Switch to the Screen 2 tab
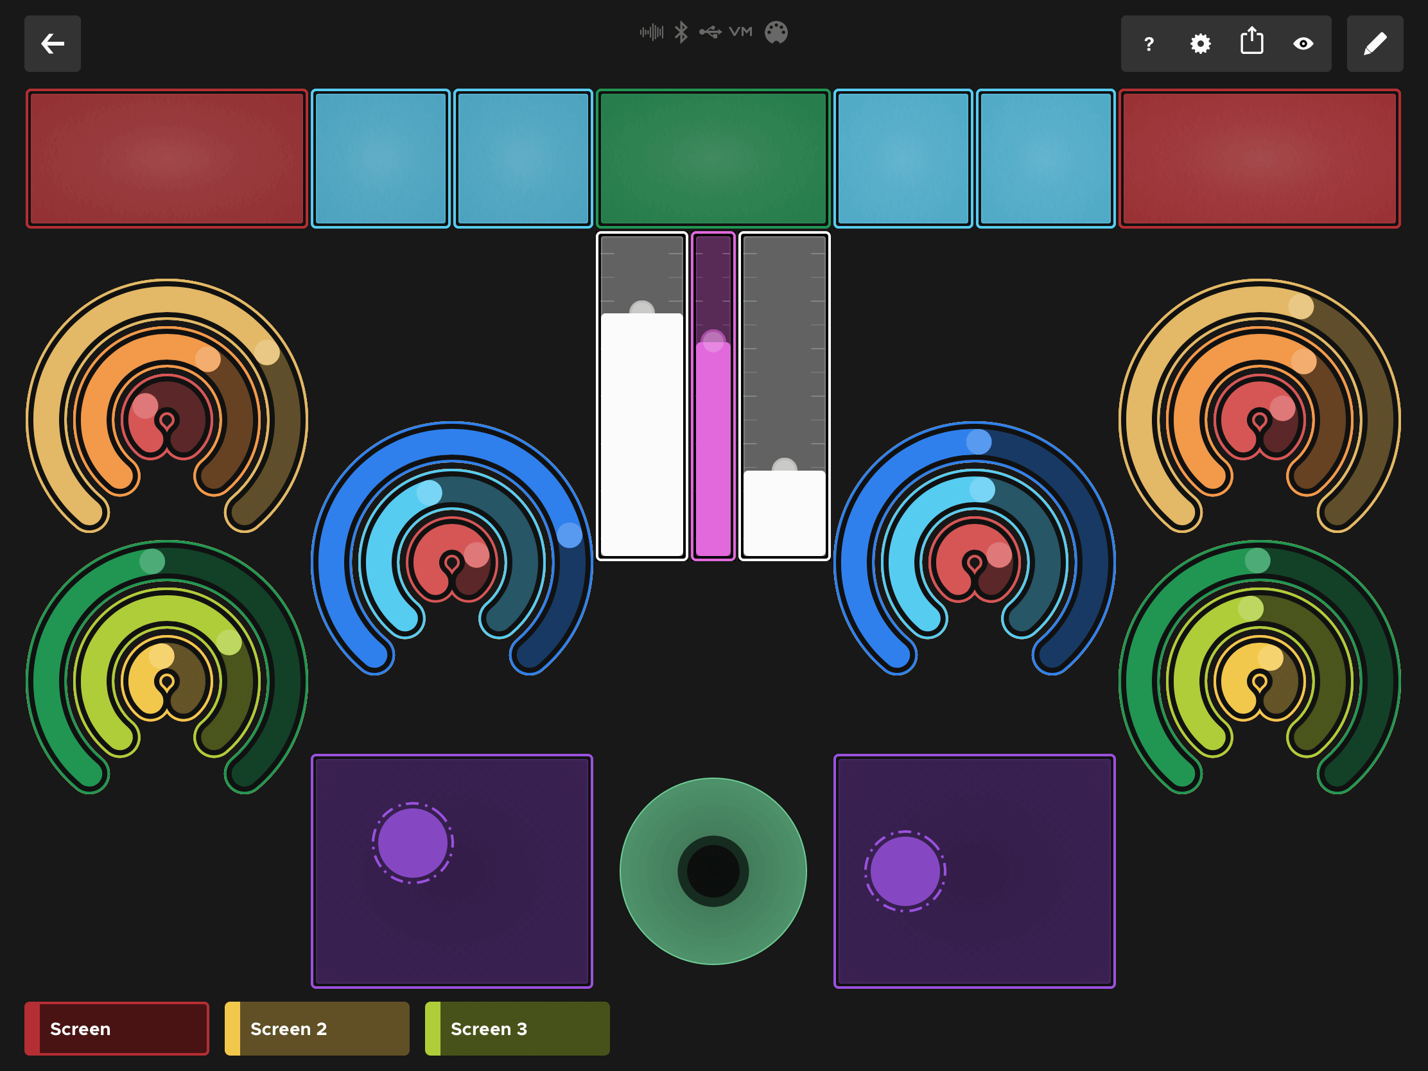This screenshot has height=1071, width=1428. (317, 1029)
